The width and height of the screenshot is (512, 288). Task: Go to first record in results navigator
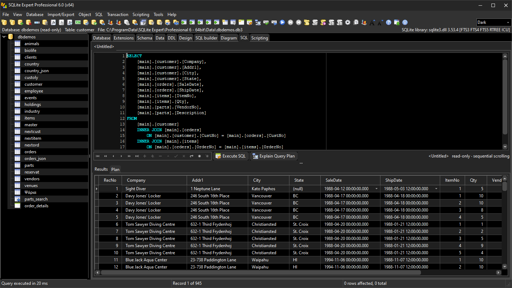coord(98,156)
